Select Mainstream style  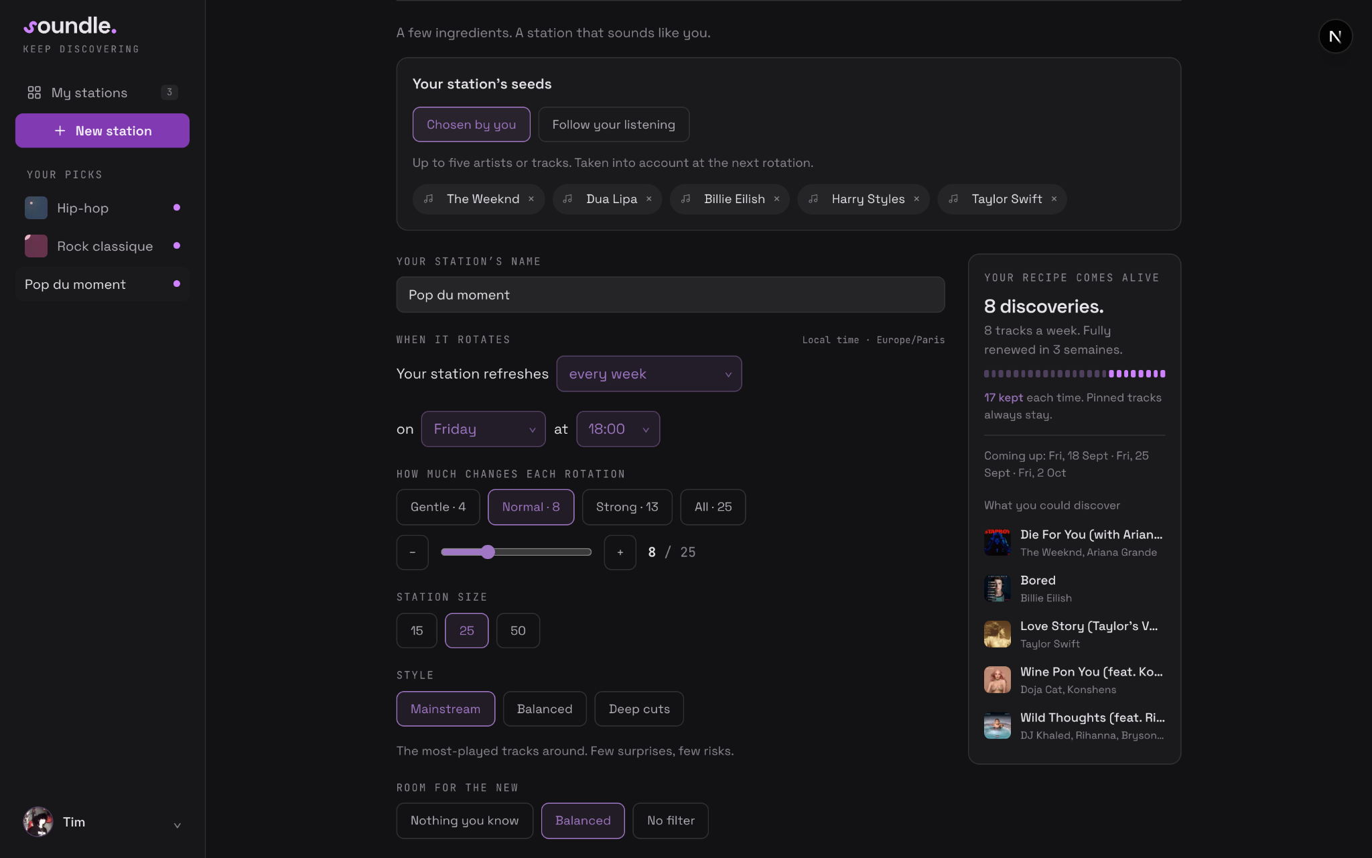point(445,709)
